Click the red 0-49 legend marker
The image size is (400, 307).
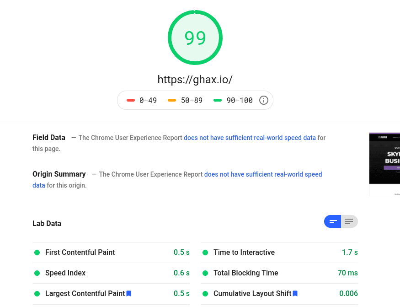131,100
